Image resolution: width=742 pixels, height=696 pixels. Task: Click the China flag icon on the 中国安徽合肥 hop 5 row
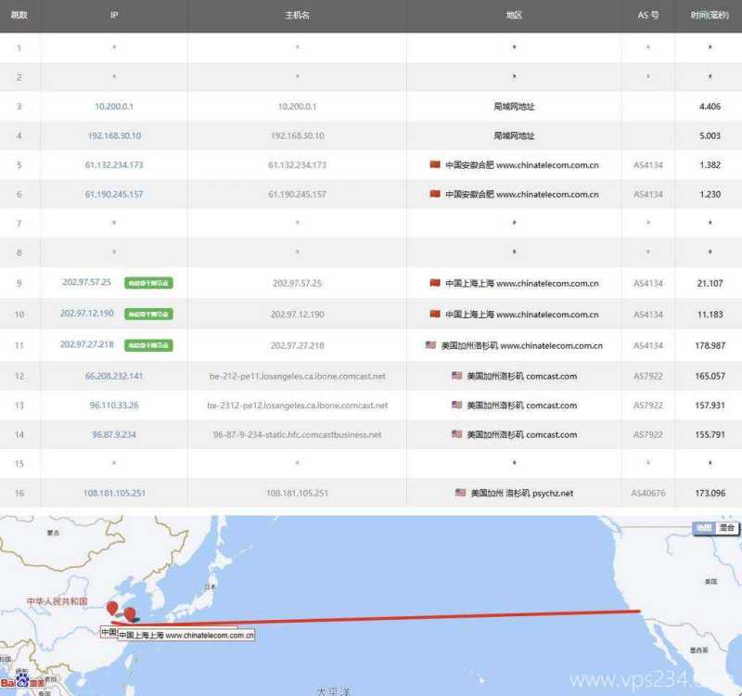(x=434, y=165)
